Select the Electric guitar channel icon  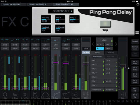click(66, 94)
